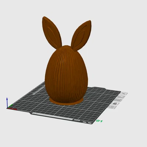Click the blue Z axis arrow
This screenshot has width=147, height=147.
coord(7,102)
